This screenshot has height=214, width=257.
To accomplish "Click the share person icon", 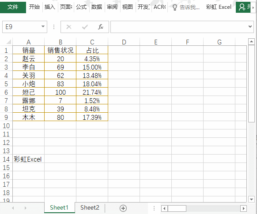I will pyautogui.click(x=242, y=7).
